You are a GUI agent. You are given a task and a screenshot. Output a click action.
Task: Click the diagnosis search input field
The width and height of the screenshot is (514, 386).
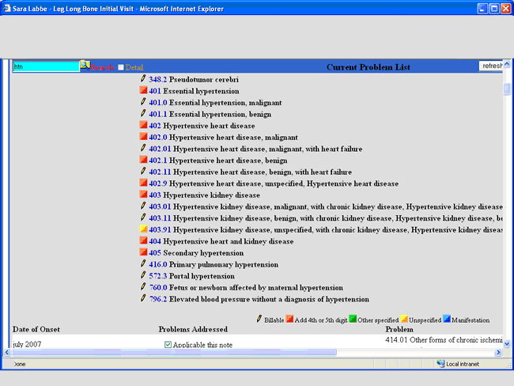[x=46, y=67]
